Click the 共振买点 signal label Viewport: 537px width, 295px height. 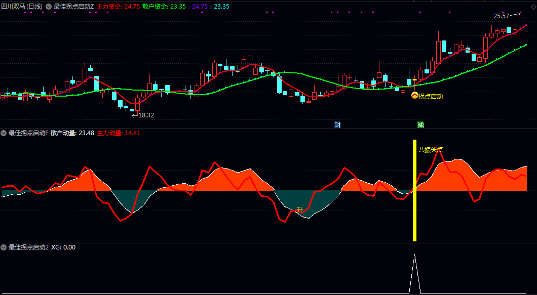[x=431, y=150]
